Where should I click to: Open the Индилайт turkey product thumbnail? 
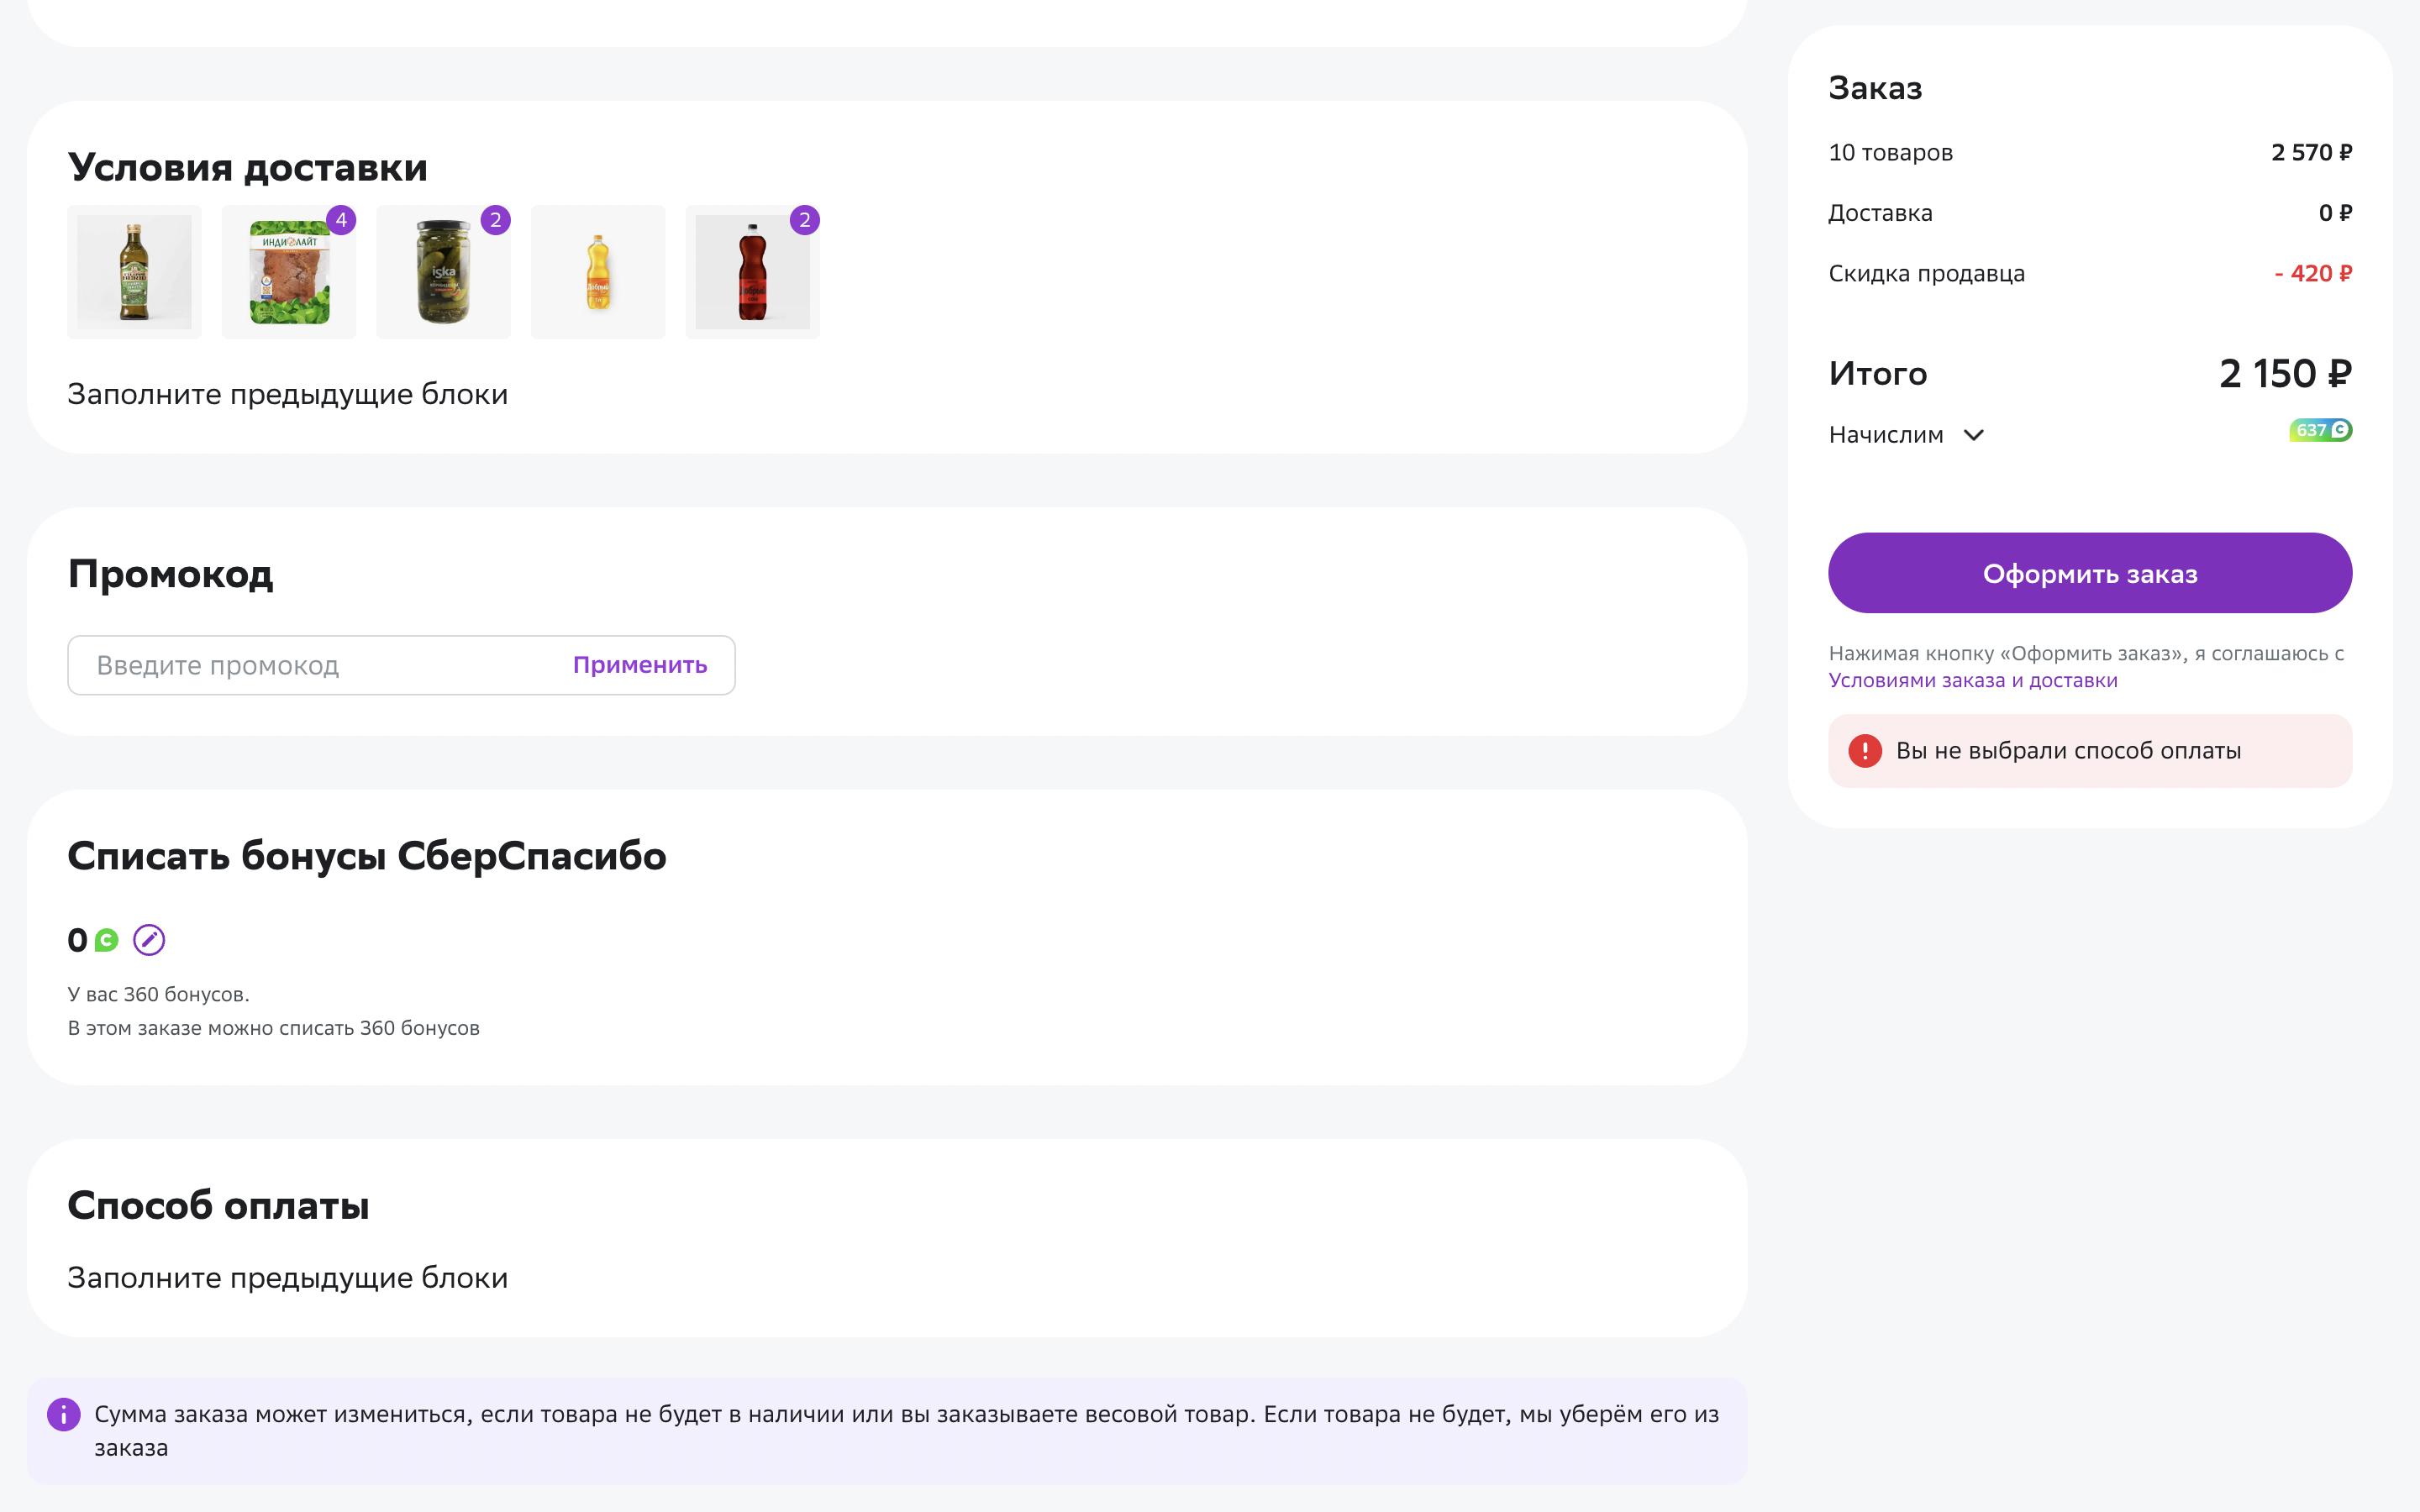289,272
